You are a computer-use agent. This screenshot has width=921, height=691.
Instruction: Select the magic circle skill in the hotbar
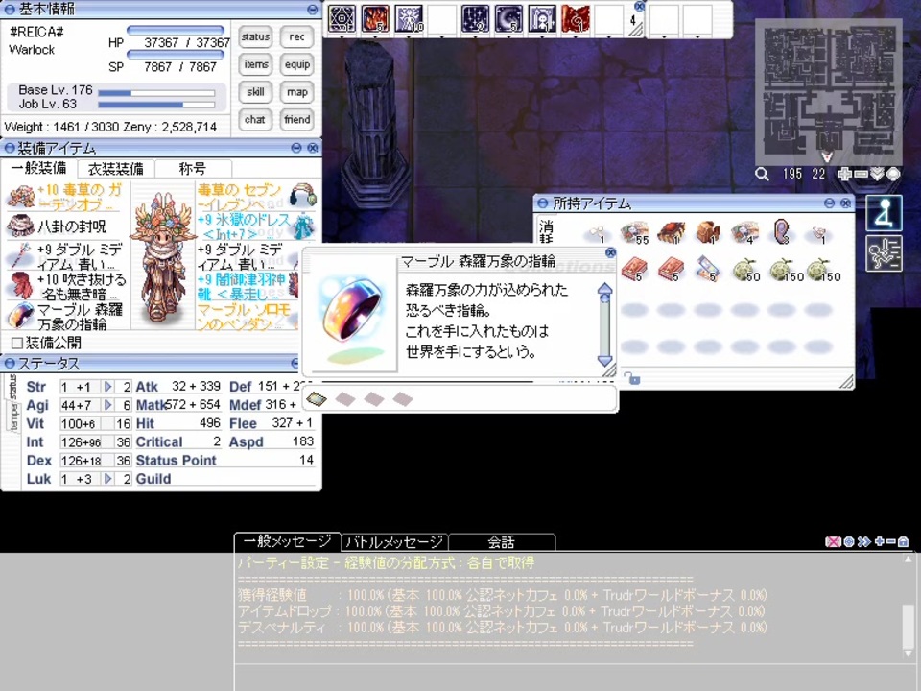[x=342, y=19]
